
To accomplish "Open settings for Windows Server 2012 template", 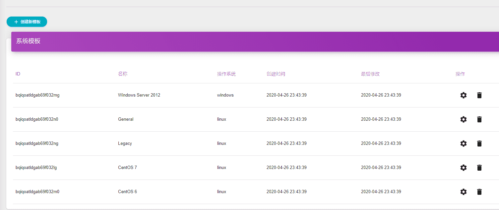I will click(464, 95).
